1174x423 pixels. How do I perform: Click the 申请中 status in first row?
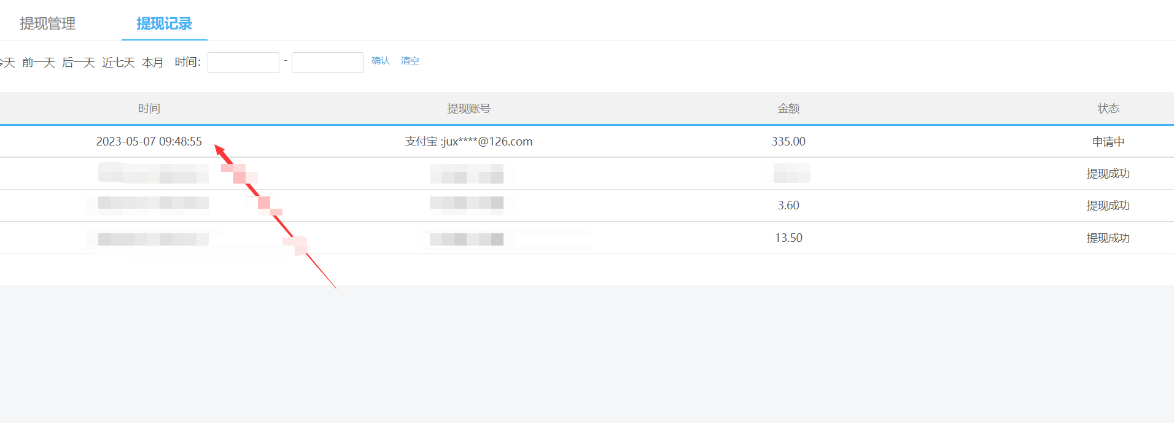tap(1108, 142)
